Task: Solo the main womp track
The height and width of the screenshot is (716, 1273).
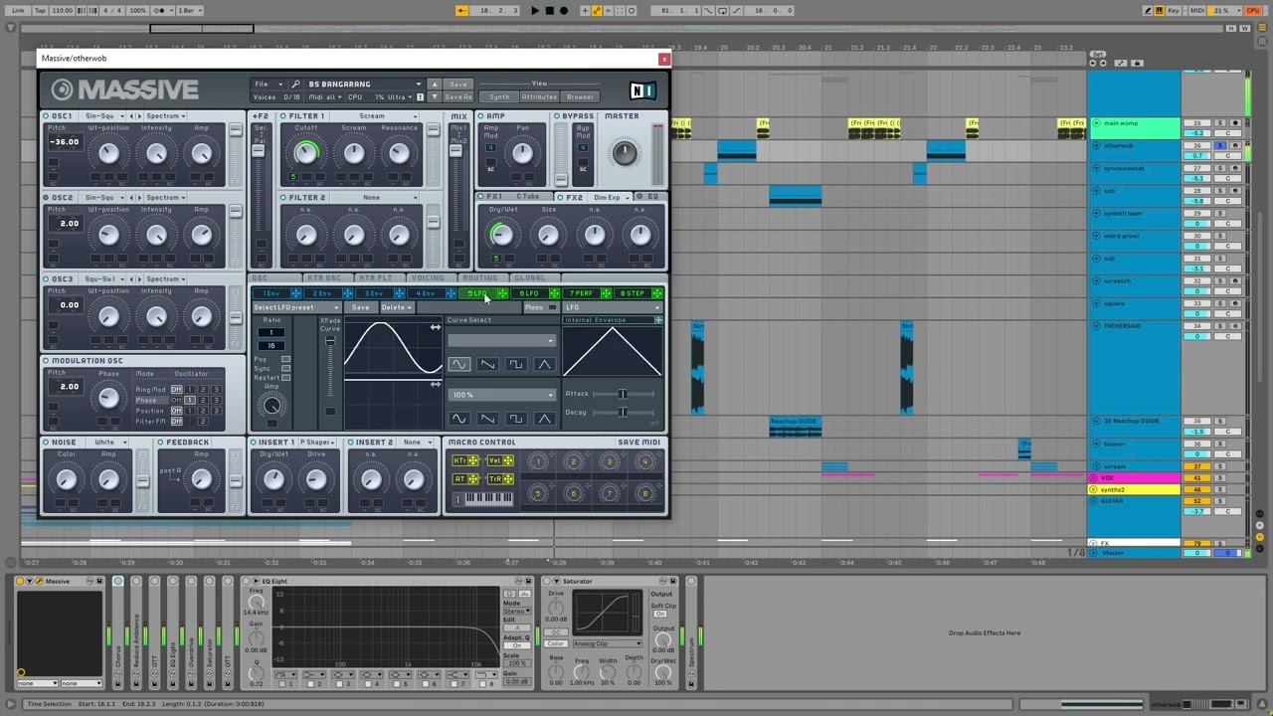Action: point(1220,123)
